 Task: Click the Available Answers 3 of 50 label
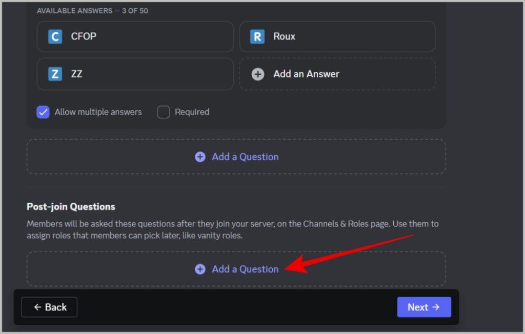tap(92, 11)
